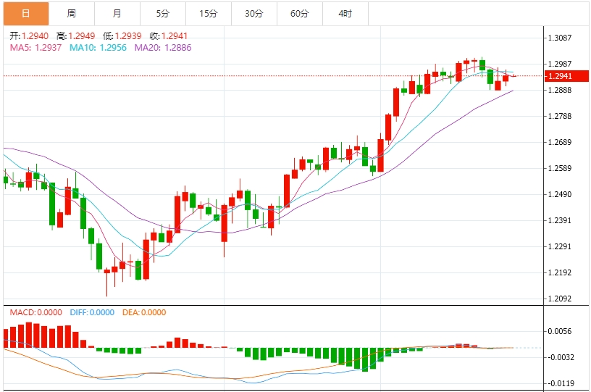Click the 高 high price readout
The image size is (591, 392).
click(x=75, y=36)
